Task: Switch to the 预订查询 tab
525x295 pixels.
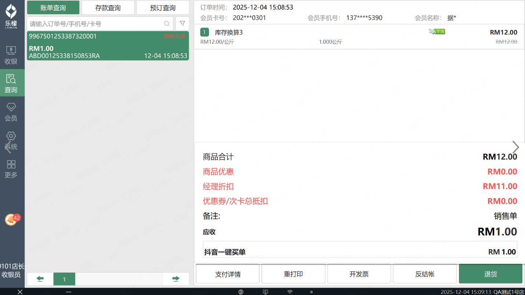Action: [x=163, y=8]
